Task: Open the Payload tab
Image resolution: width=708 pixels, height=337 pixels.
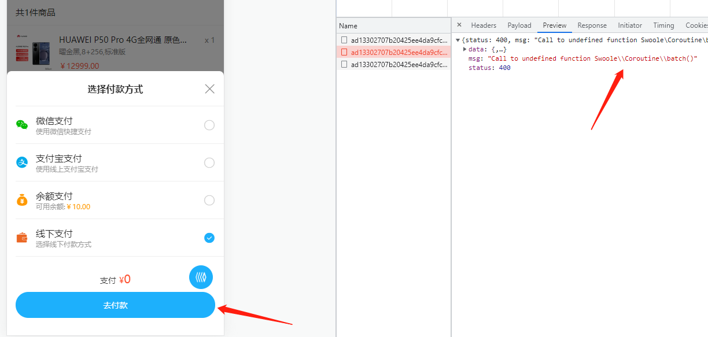Action: (x=519, y=25)
